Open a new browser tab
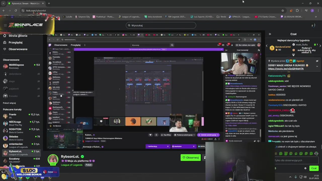Image resolution: width=322 pixels, height=181 pixels. (49, 3)
